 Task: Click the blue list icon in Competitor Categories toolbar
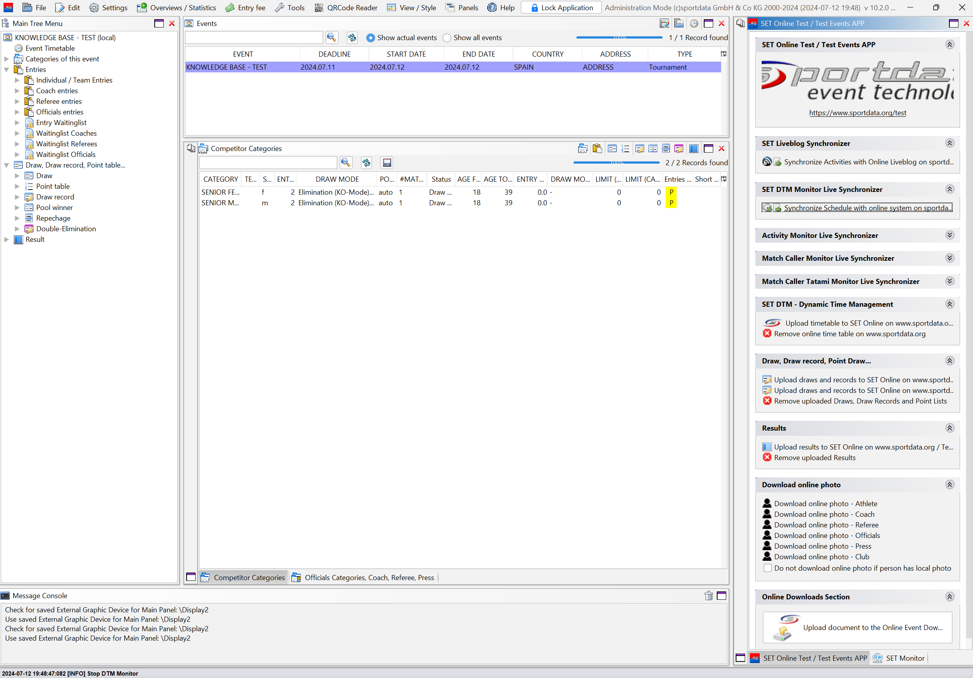point(694,149)
